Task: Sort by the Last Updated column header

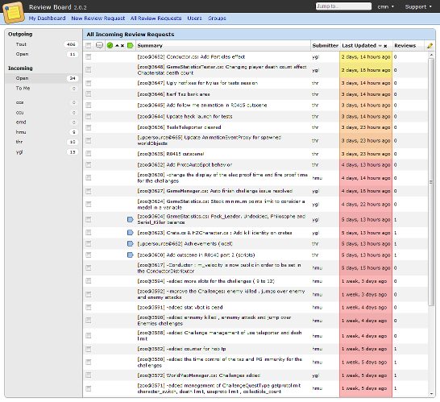Action: click(359, 45)
